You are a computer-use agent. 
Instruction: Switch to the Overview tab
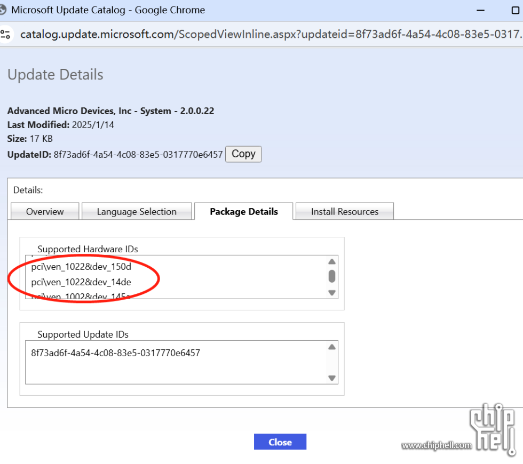click(45, 211)
